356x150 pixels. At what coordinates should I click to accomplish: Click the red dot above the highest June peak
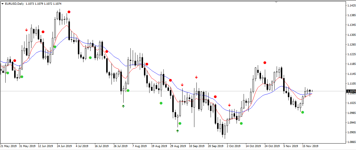[69, 12]
